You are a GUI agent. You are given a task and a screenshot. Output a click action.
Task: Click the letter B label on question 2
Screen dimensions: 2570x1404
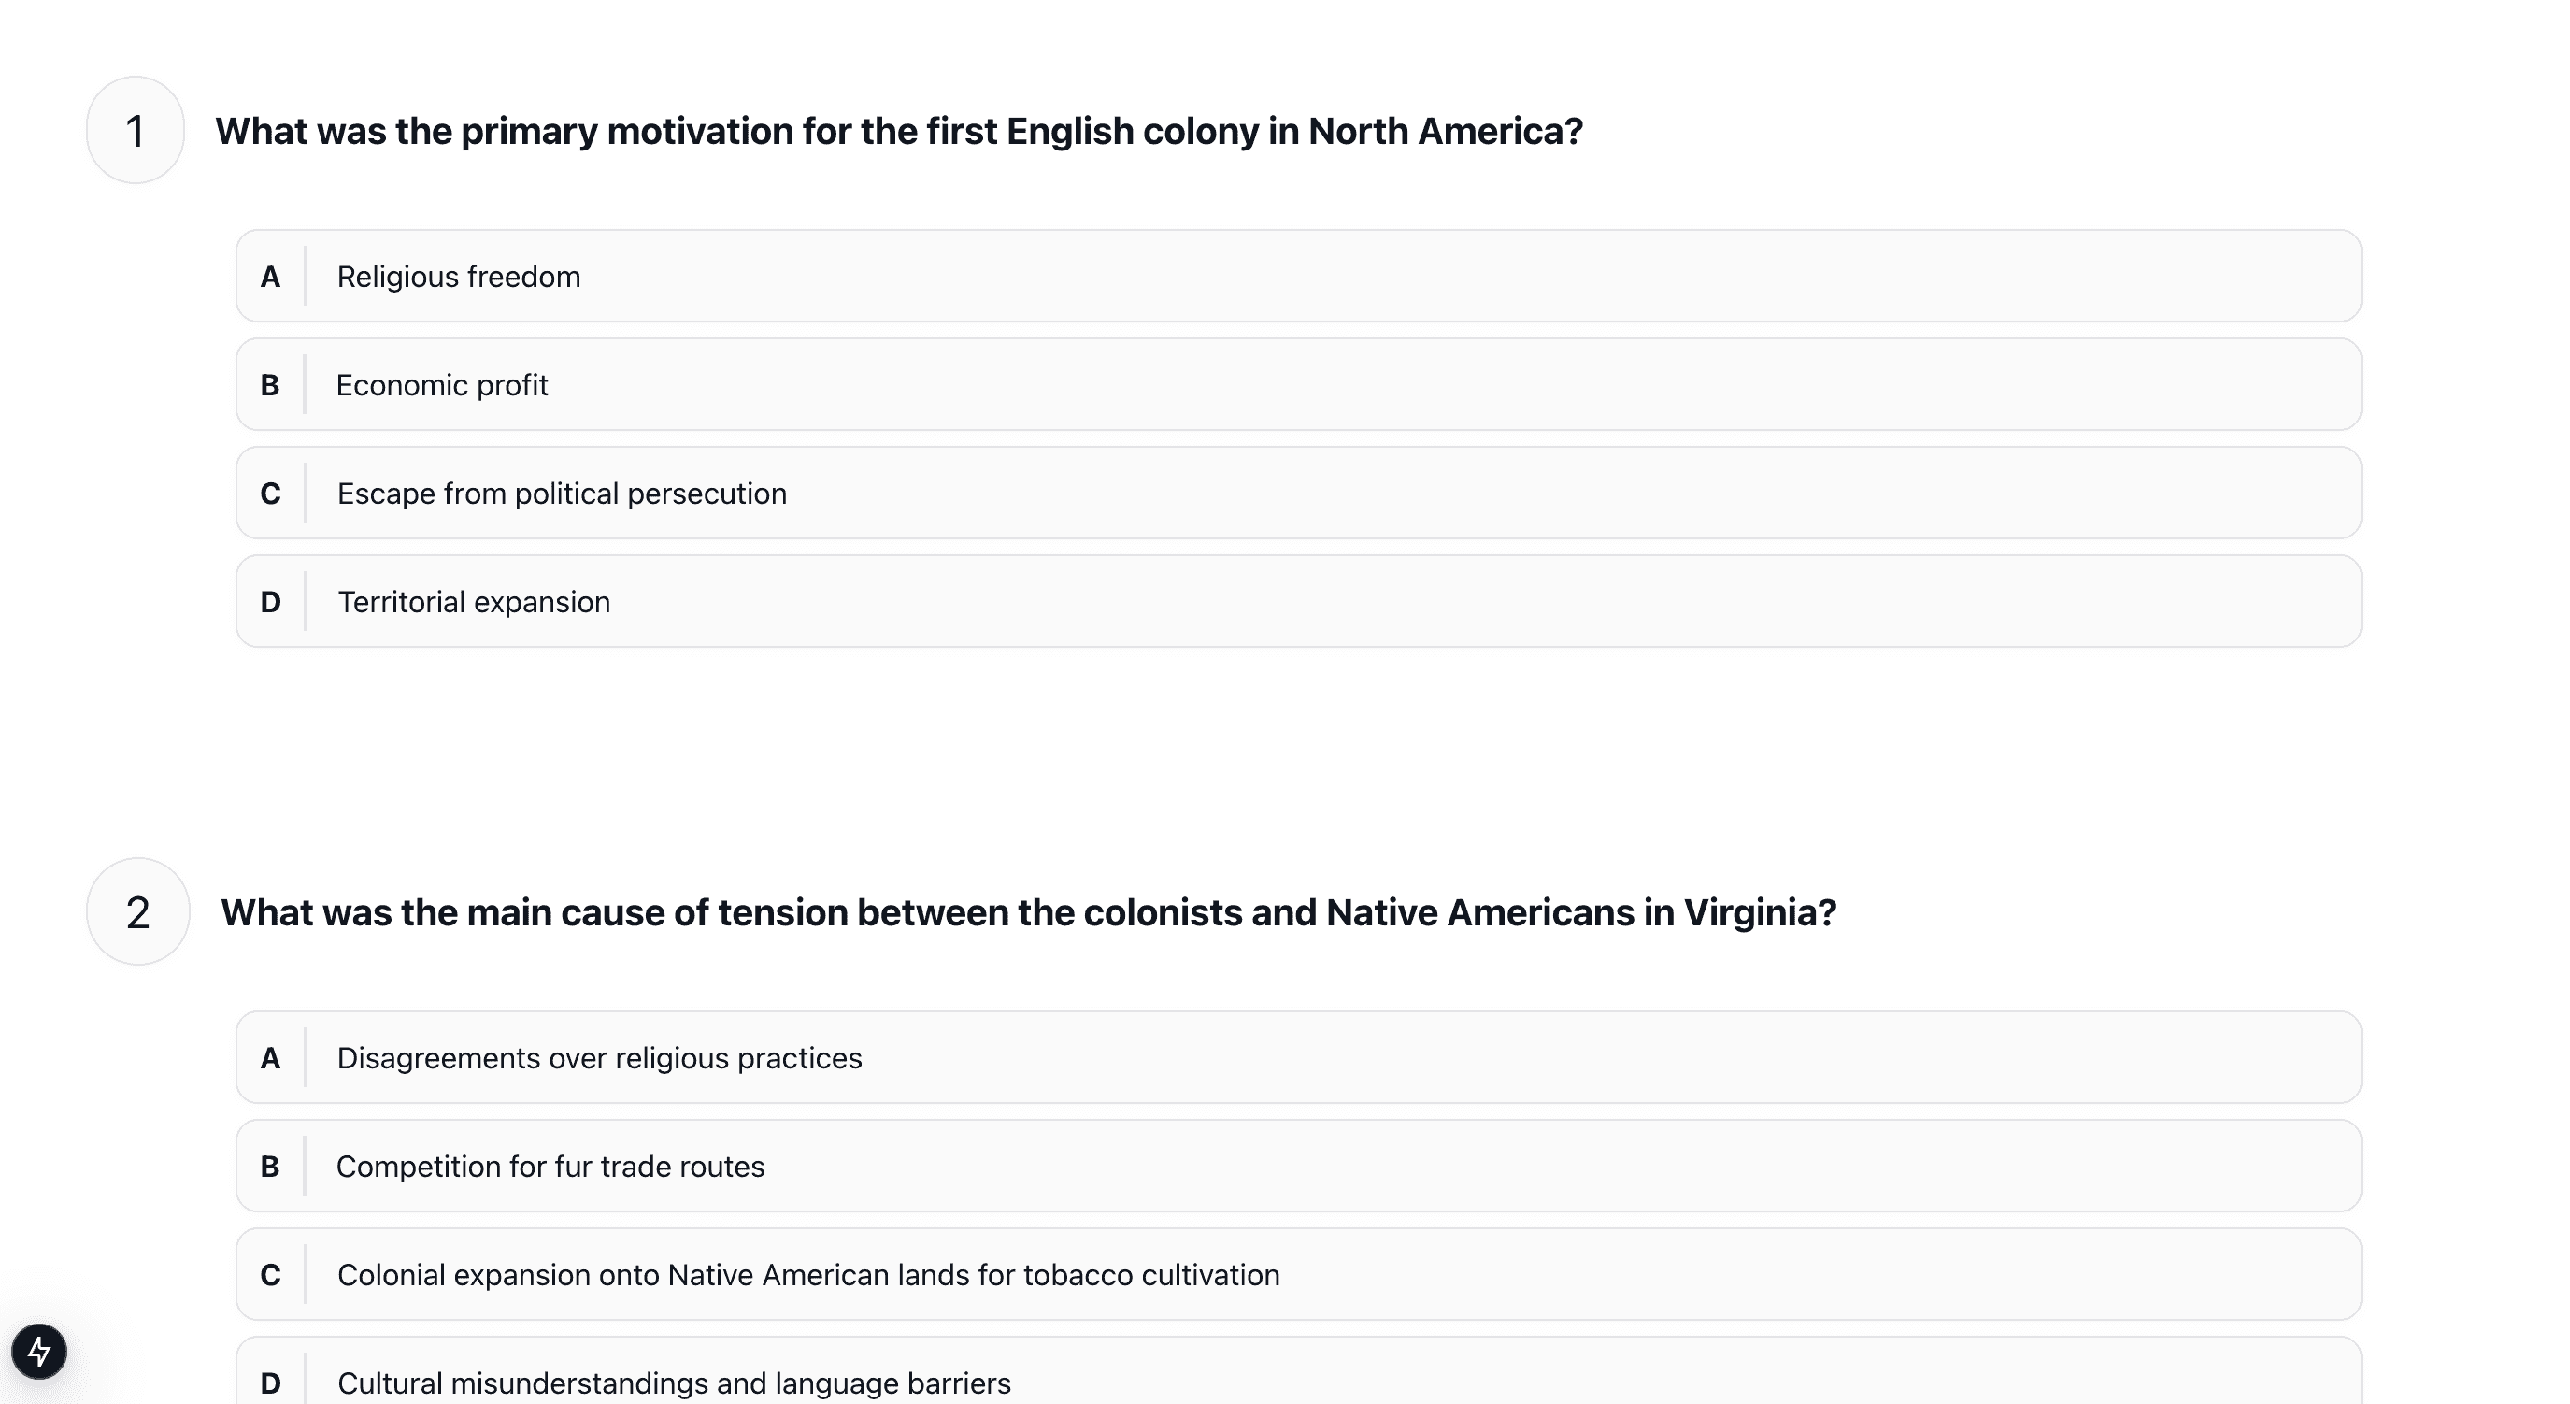tap(269, 1166)
